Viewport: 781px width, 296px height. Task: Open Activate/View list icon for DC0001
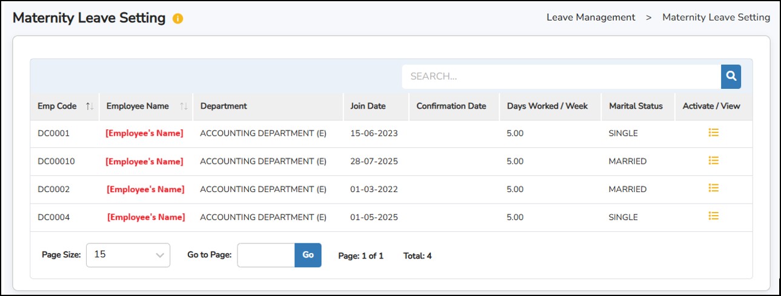pos(713,133)
